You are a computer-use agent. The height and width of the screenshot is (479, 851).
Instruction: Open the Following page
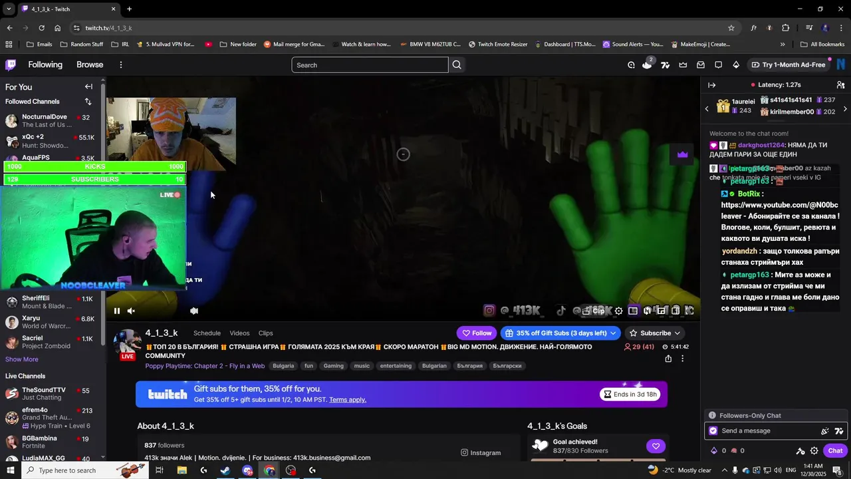click(x=45, y=65)
